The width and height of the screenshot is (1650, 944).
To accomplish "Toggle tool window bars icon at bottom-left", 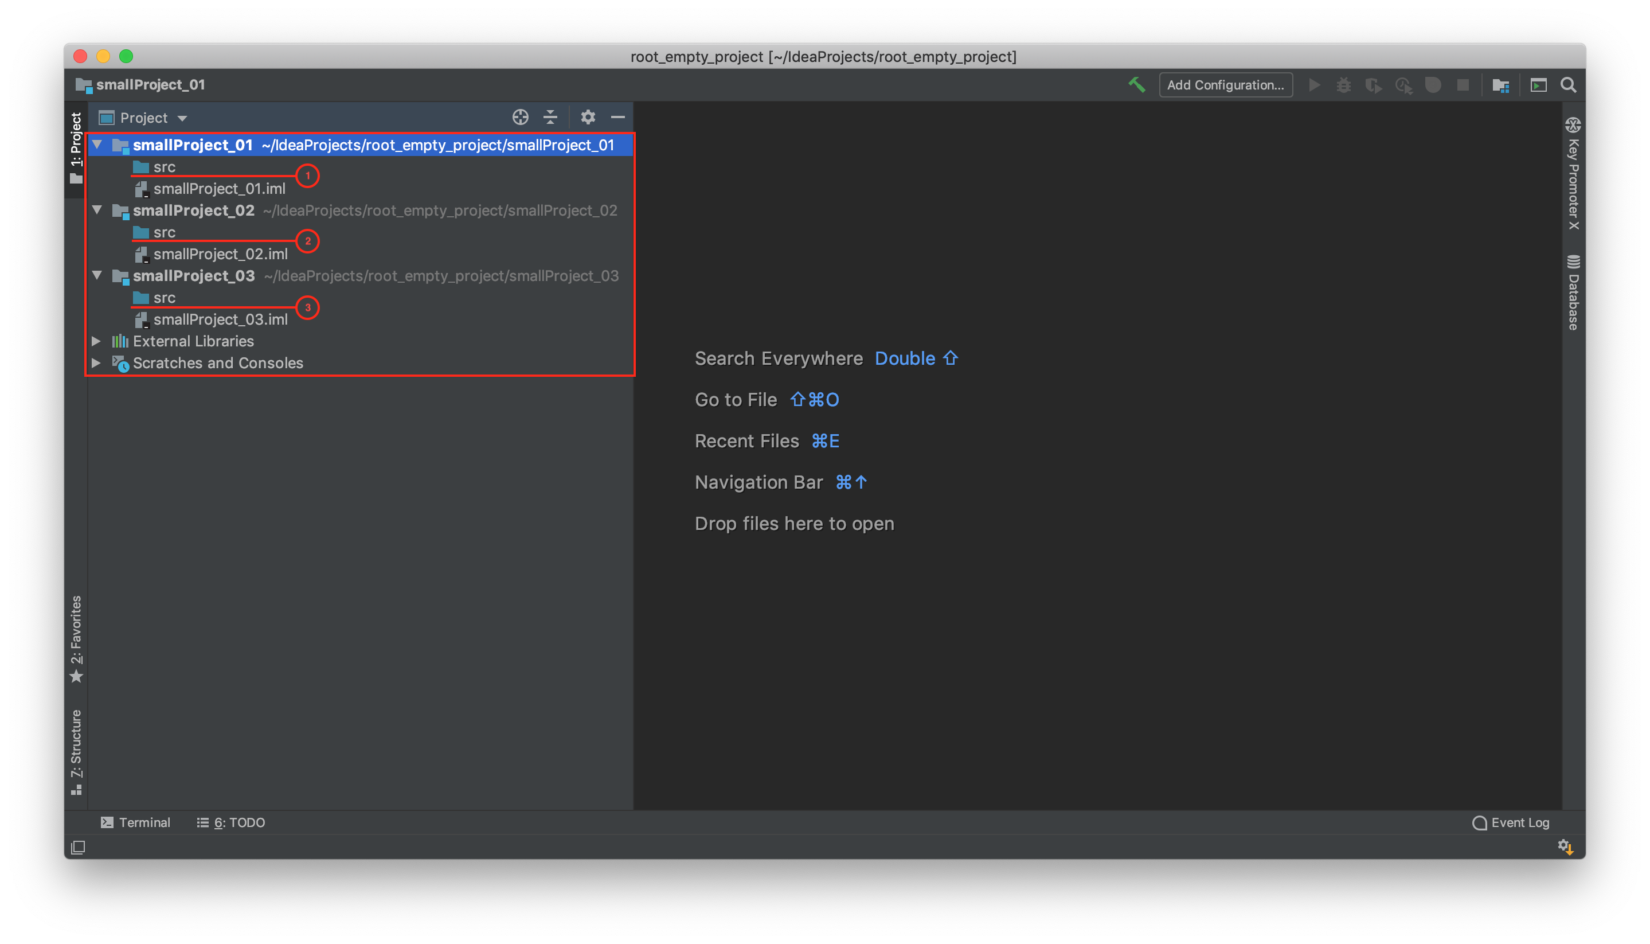I will click(x=78, y=848).
